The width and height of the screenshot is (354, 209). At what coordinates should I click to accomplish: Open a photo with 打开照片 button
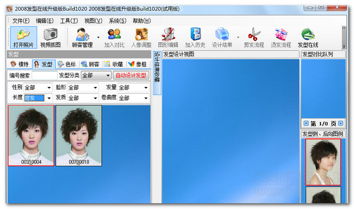point(24,37)
